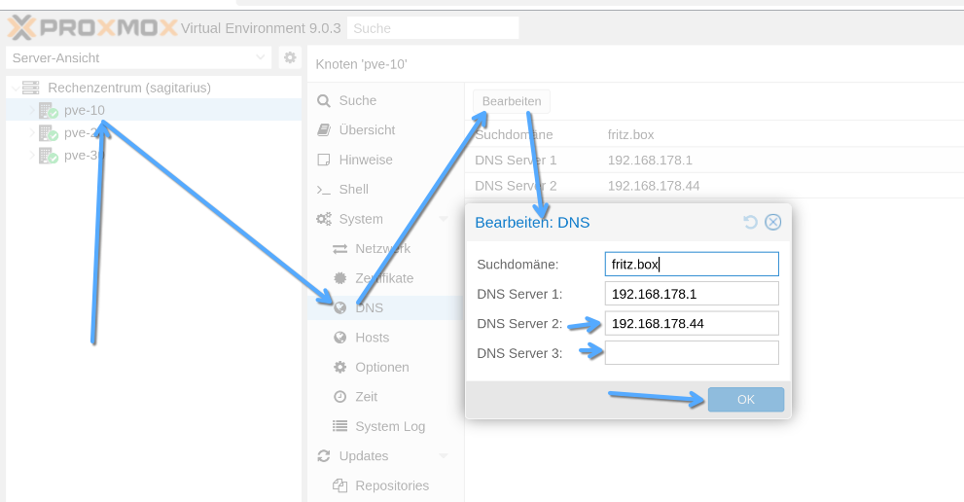
Task: Collapse the System menu section
Action: coord(444,219)
